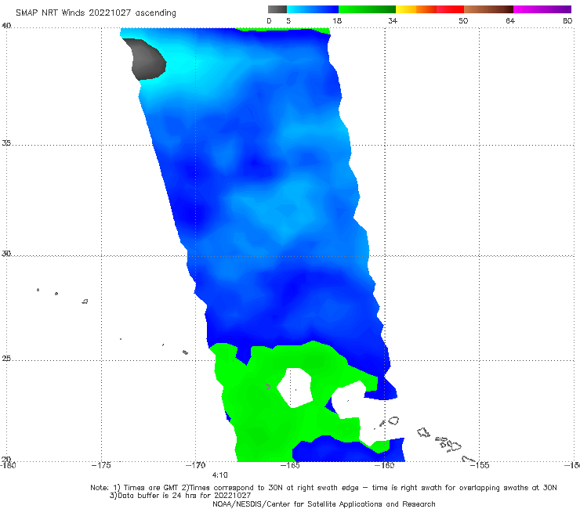Click the latitude label "35"
This screenshot has height=509, width=580.
coord(6,143)
